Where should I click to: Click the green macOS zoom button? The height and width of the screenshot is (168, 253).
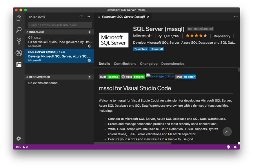26,10
